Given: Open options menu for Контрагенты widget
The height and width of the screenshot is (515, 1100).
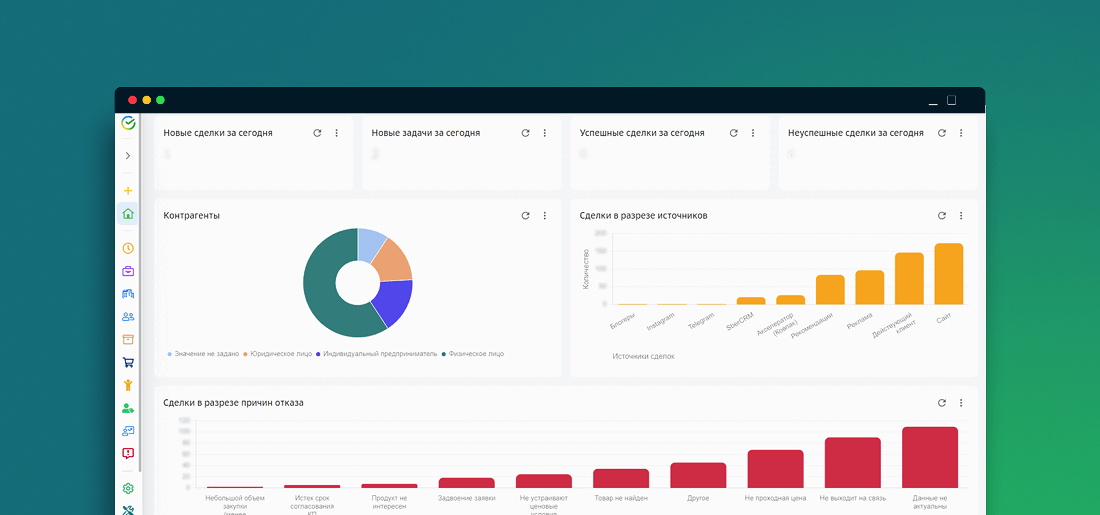Looking at the screenshot, I should 545,216.
